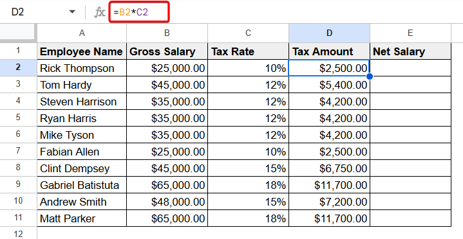Viewport: 463px width, 239px height.
Task: Click the Matt Parker cell
Action: 82,218
